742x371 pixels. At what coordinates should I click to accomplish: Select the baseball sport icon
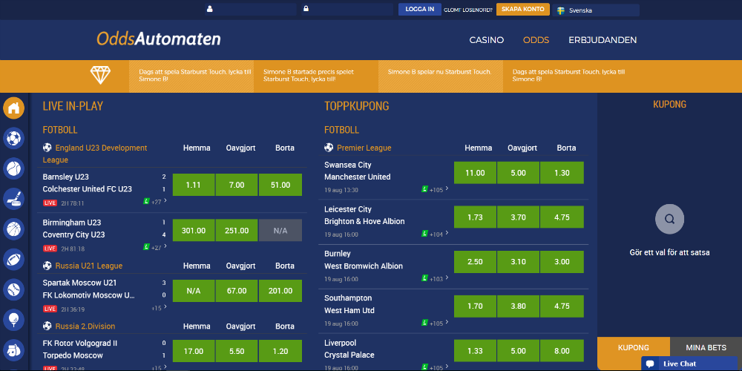coord(13,289)
